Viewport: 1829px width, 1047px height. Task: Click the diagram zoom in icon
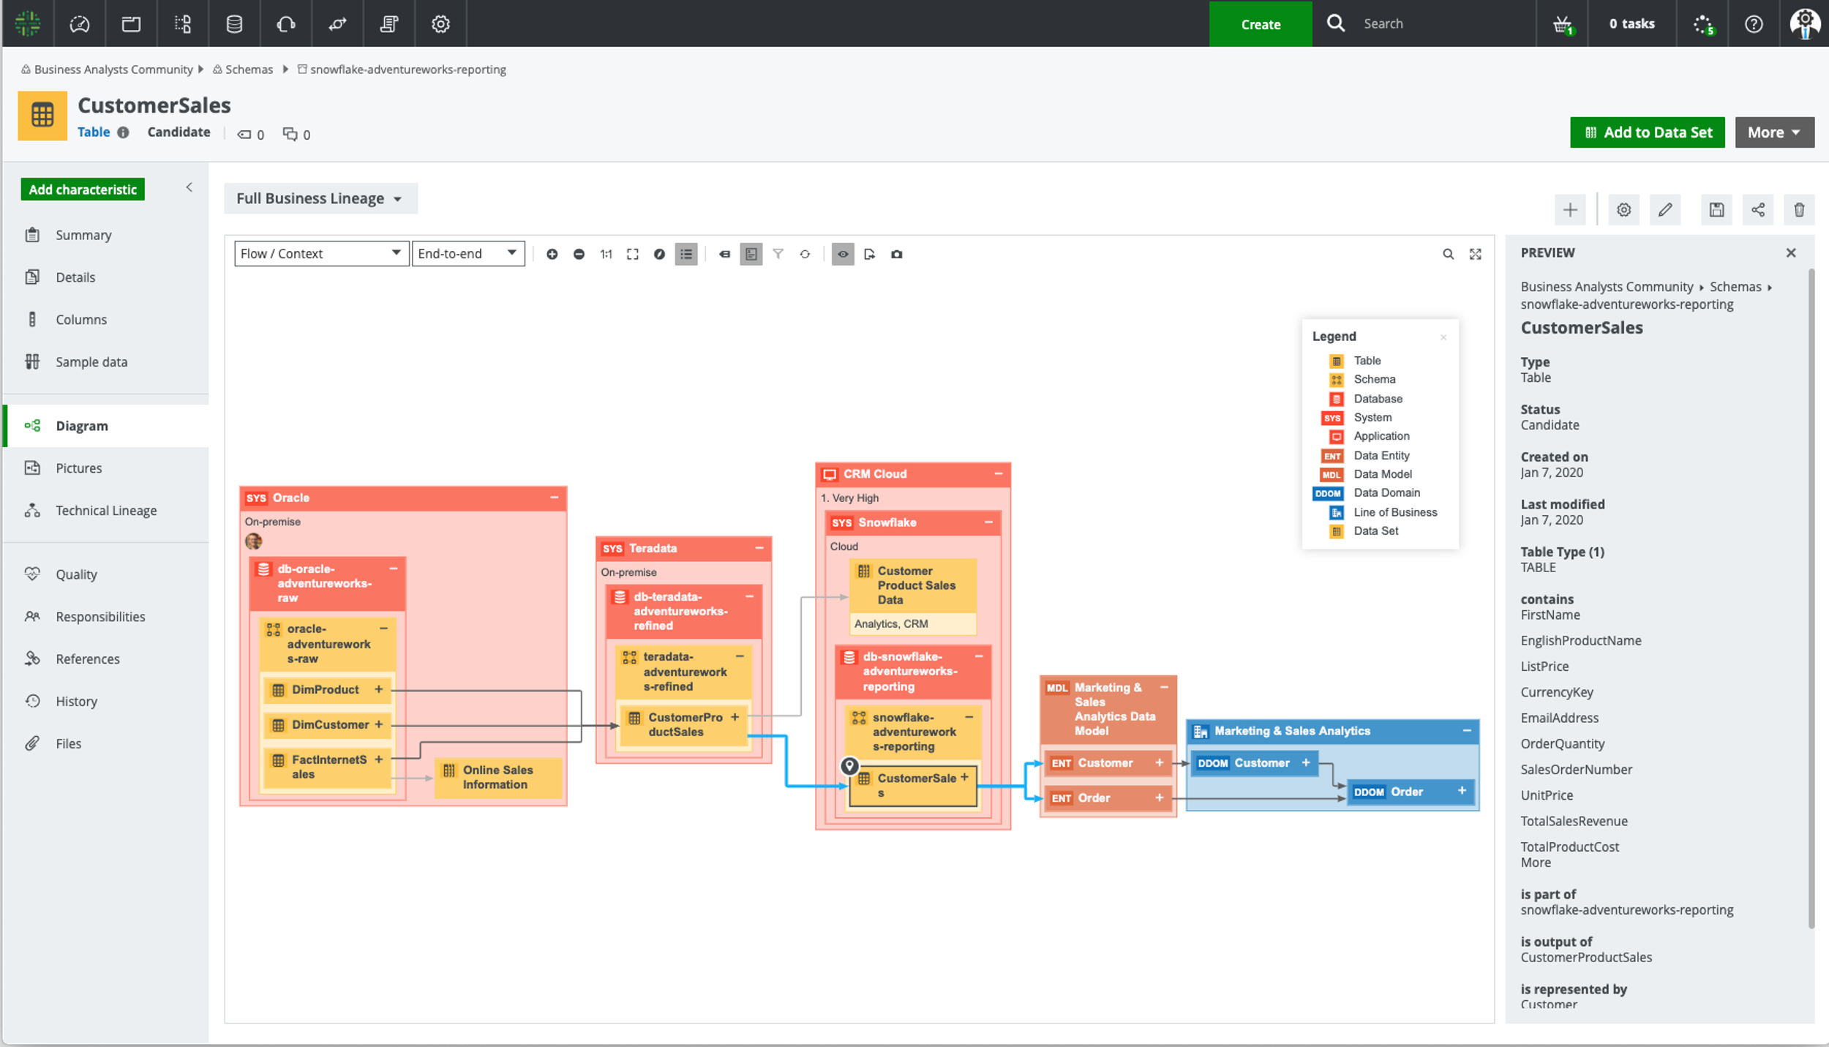tap(552, 254)
